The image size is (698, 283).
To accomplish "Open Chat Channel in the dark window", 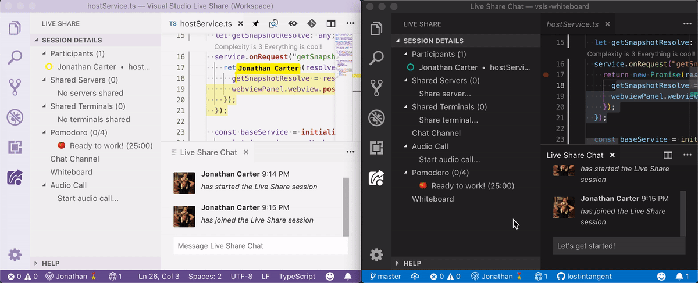I will (436, 133).
